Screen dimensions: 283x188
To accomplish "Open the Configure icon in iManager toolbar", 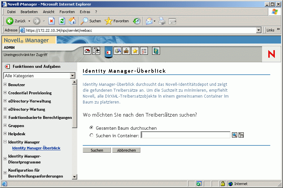I will coord(126,51).
